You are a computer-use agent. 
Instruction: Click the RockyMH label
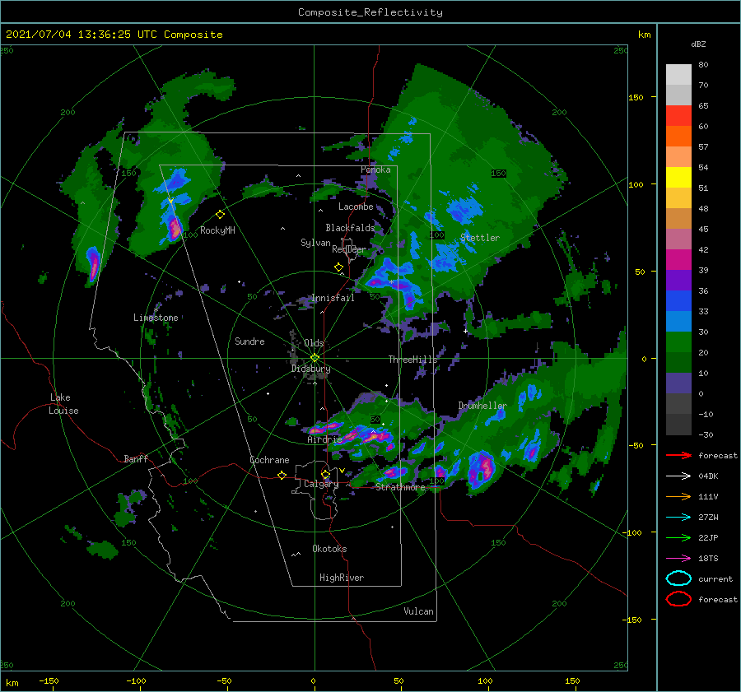(x=217, y=230)
